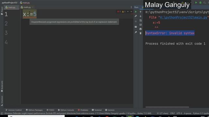Viewport: 209px width, 117px height.
Task: Click the highlighted SyntaxError: invalid syntax line
Action: [x=170, y=33]
